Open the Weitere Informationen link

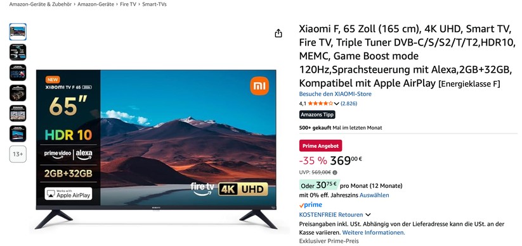tap(374, 233)
